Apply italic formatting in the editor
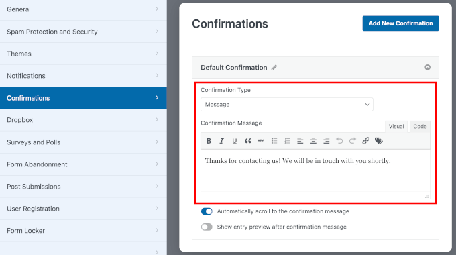This screenshot has width=456, height=255. coord(221,141)
